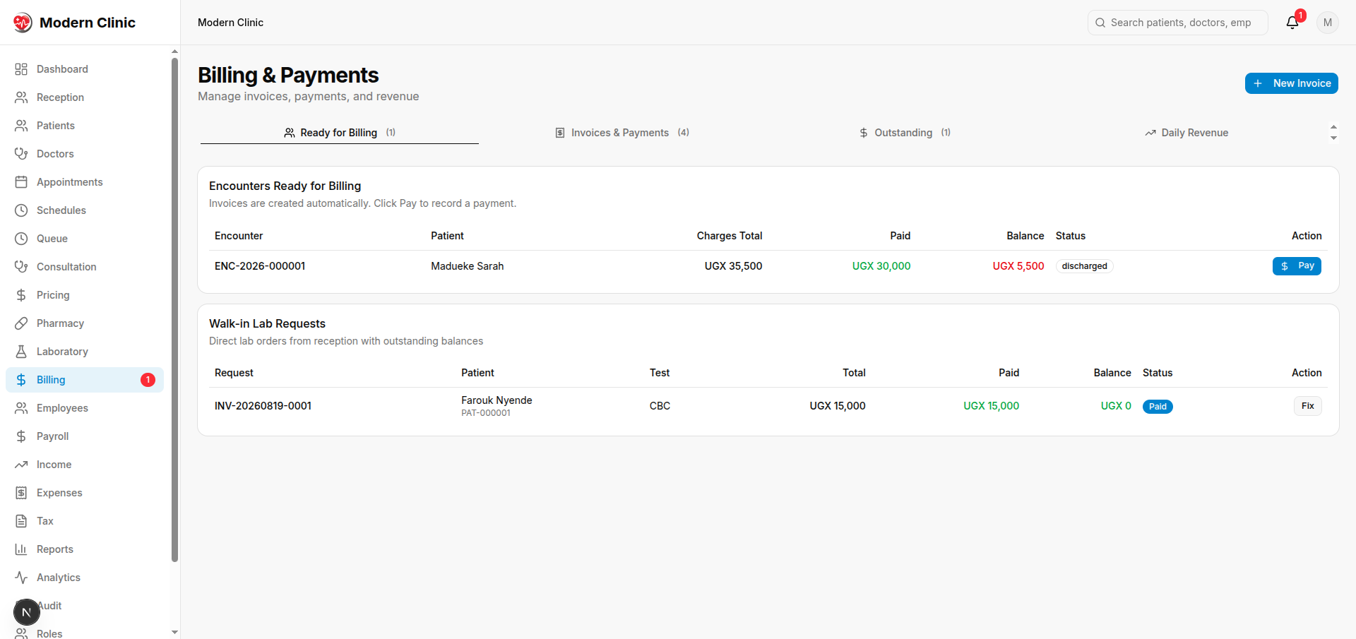This screenshot has height=639, width=1356.
Task: Click the round N badge in sidebar
Action: (x=27, y=612)
